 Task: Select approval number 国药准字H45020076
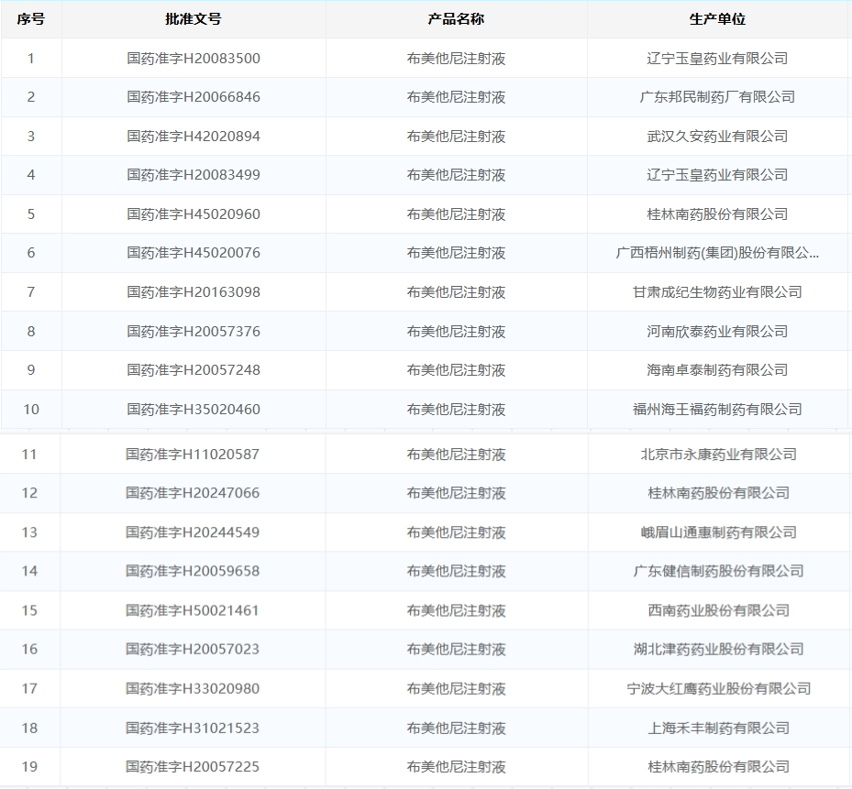194,253
